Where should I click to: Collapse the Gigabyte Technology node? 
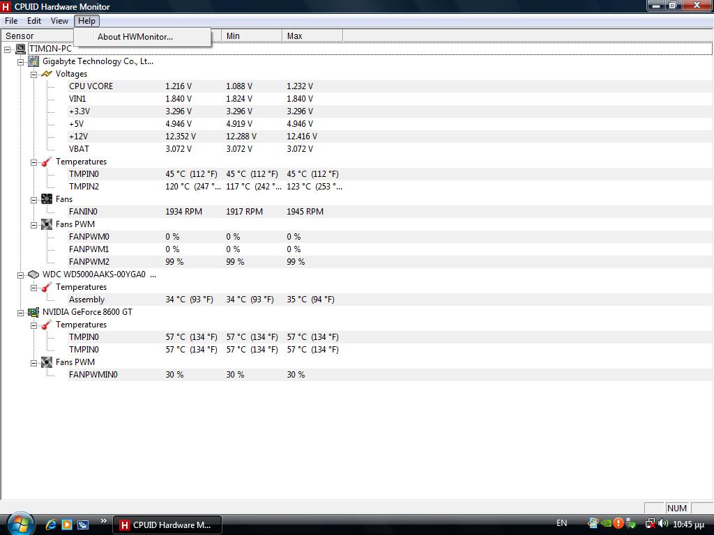tap(20, 62)
